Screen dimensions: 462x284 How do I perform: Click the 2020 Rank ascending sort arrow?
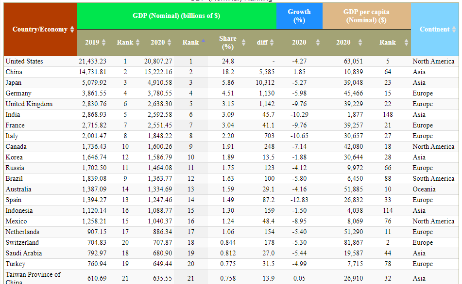(x=203, y=41)
